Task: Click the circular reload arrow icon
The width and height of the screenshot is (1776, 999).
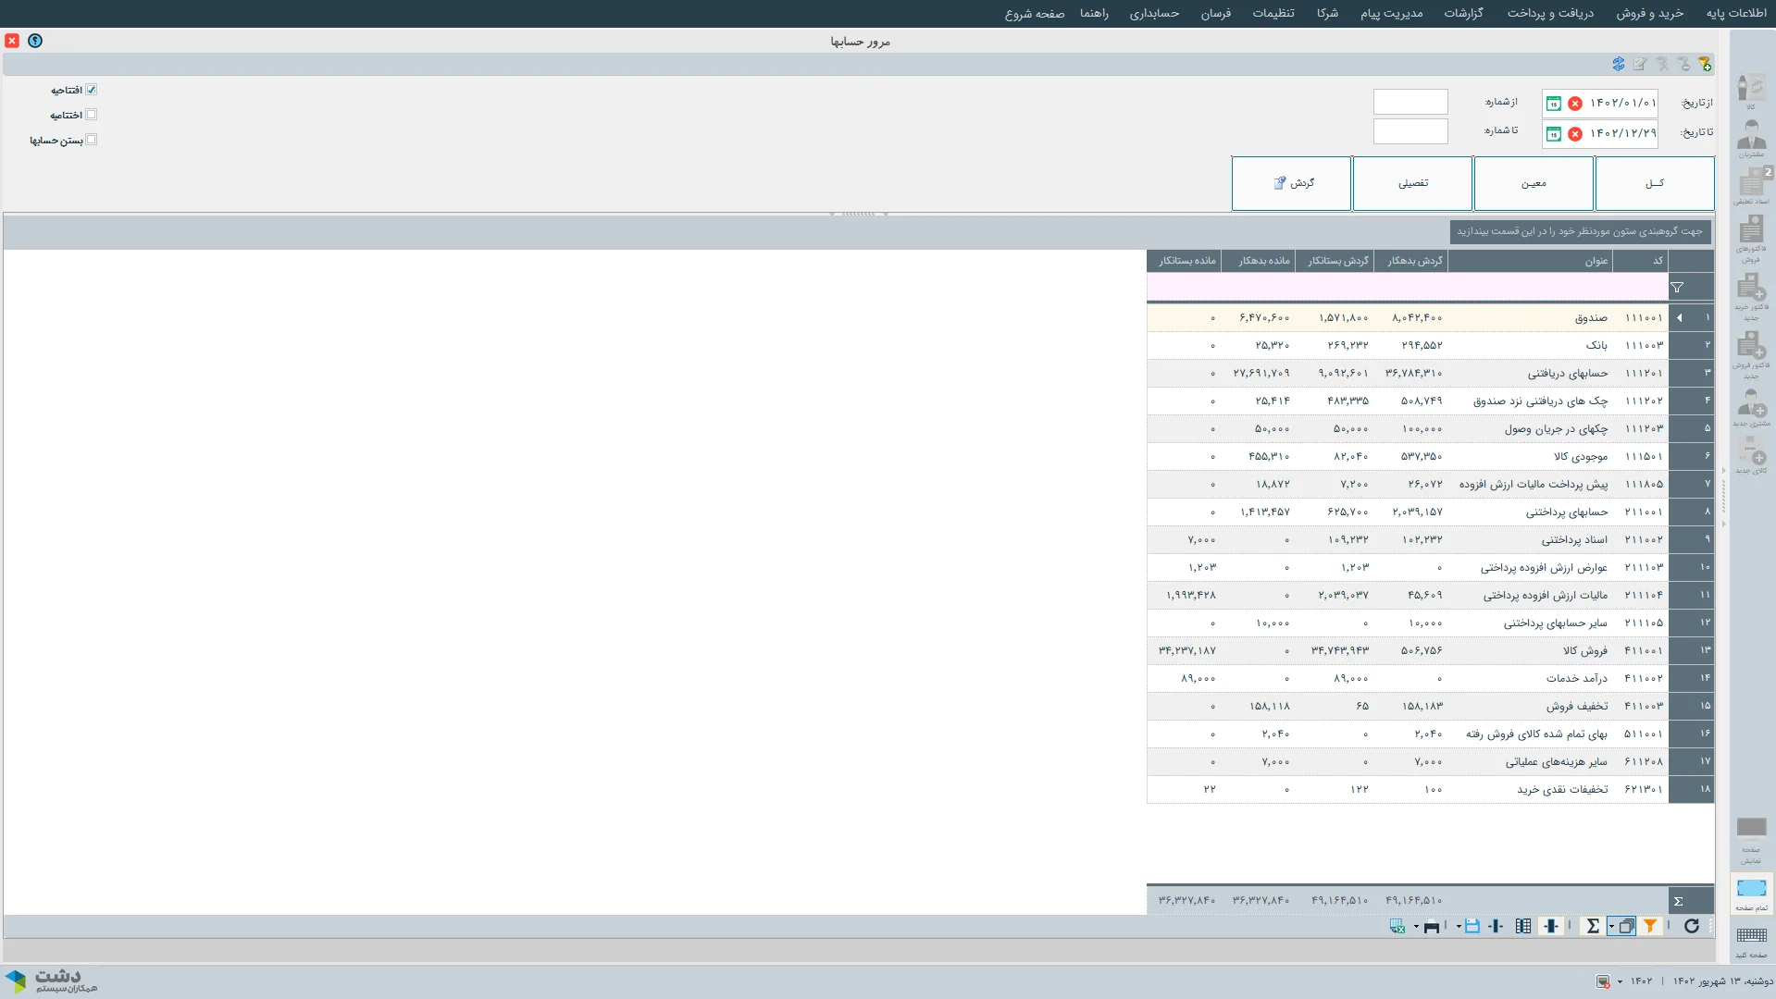Action: point(1691,926)
